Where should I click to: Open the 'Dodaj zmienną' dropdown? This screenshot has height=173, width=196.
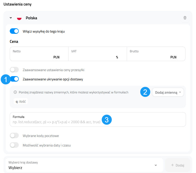168,92
